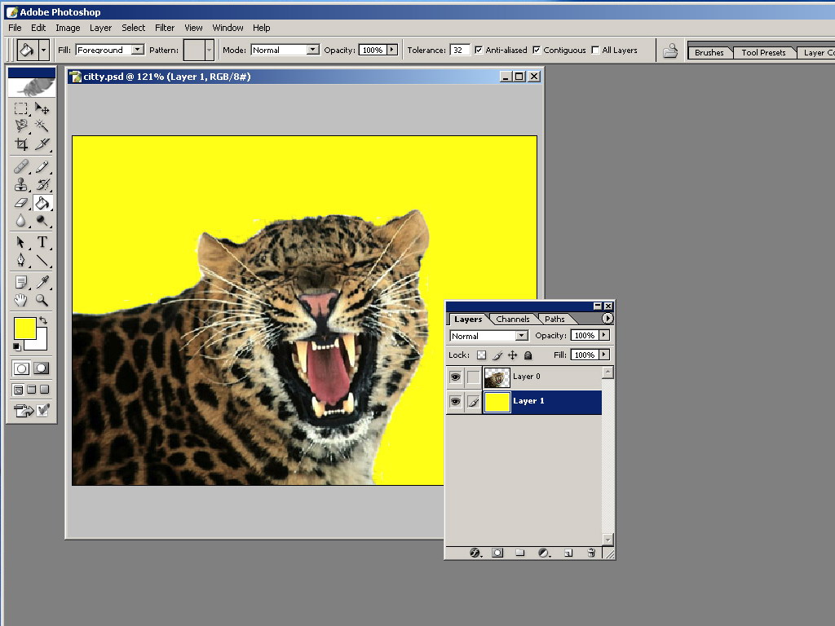Select the Zoom tool

[x=42, y=300]
